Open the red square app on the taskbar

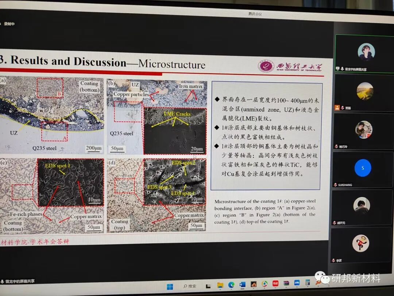point(275,284)
